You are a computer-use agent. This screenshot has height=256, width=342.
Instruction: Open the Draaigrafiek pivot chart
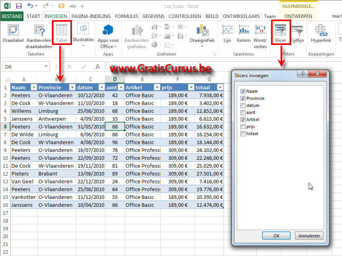(202, 35)
